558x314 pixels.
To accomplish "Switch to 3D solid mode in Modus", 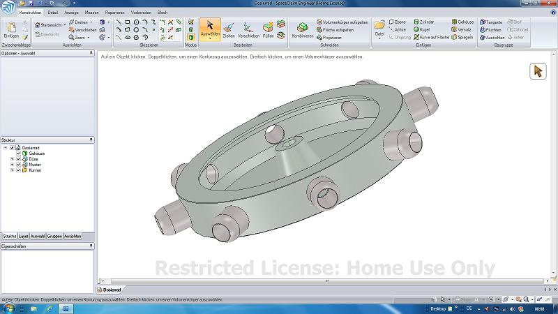I will tap(191, 38).
